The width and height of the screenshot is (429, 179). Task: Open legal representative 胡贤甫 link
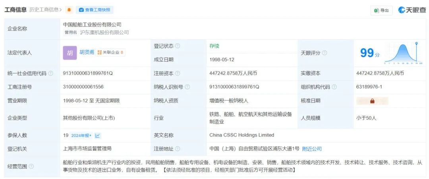point(87,52)
